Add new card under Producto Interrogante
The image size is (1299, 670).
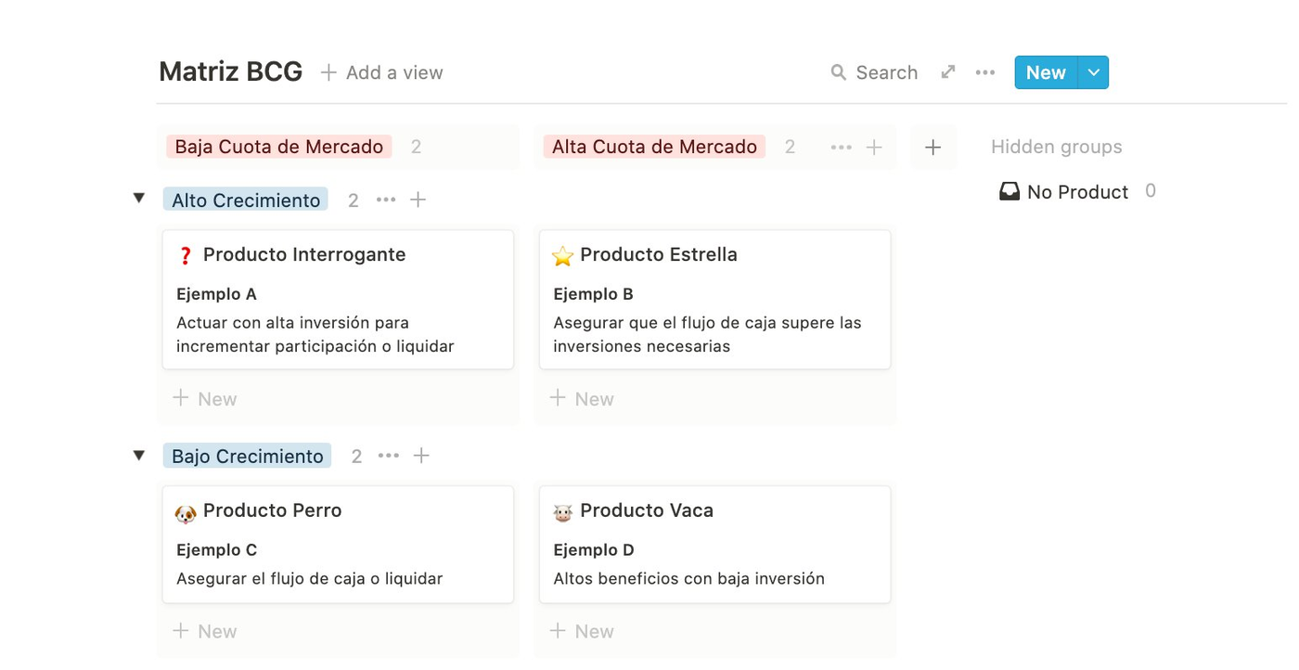pos(205,399)
